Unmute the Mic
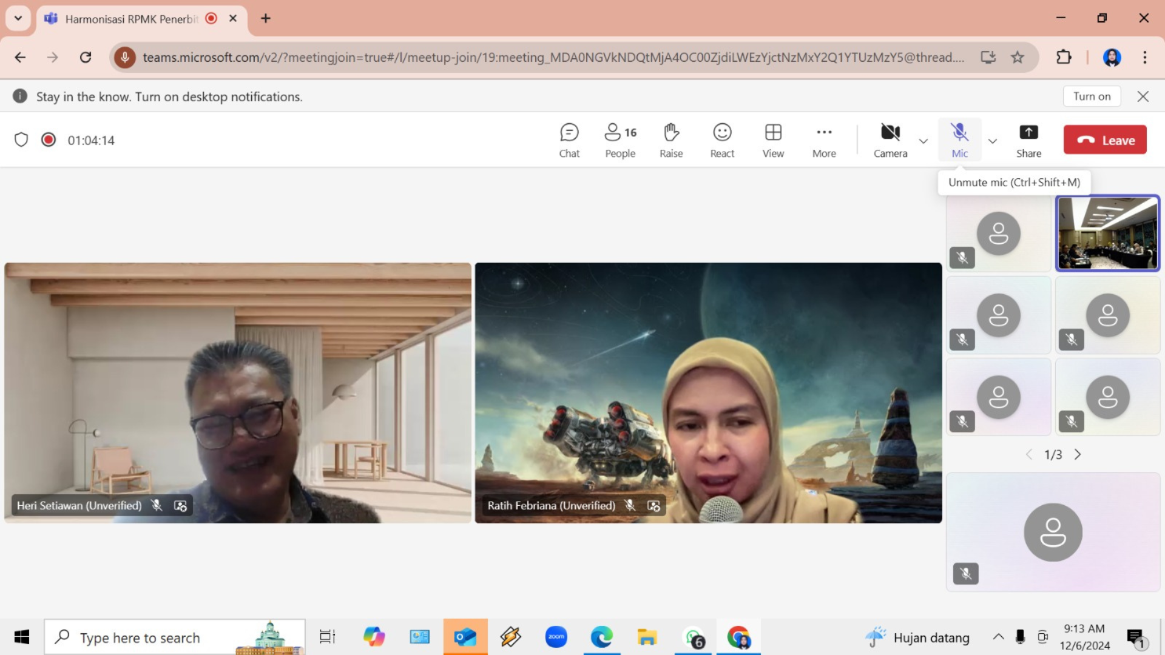The height and width of the screenshot is (655, 1165). (959, 140)
